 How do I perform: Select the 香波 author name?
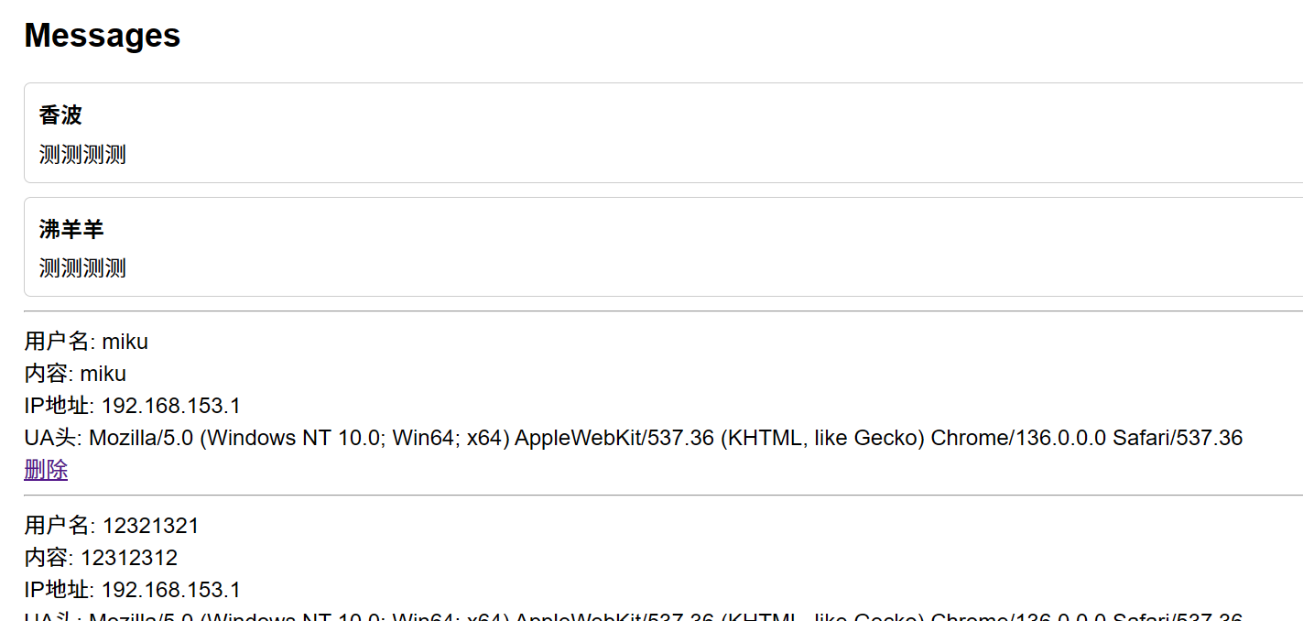coord(60,115)
